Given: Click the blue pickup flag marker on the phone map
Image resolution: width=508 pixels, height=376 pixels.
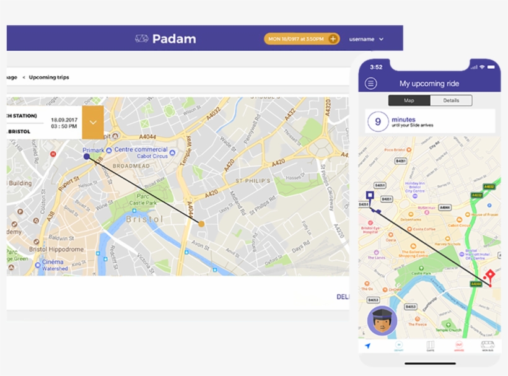Looking at the screenshot, I should pyautogui.click(x=370, y=195).
